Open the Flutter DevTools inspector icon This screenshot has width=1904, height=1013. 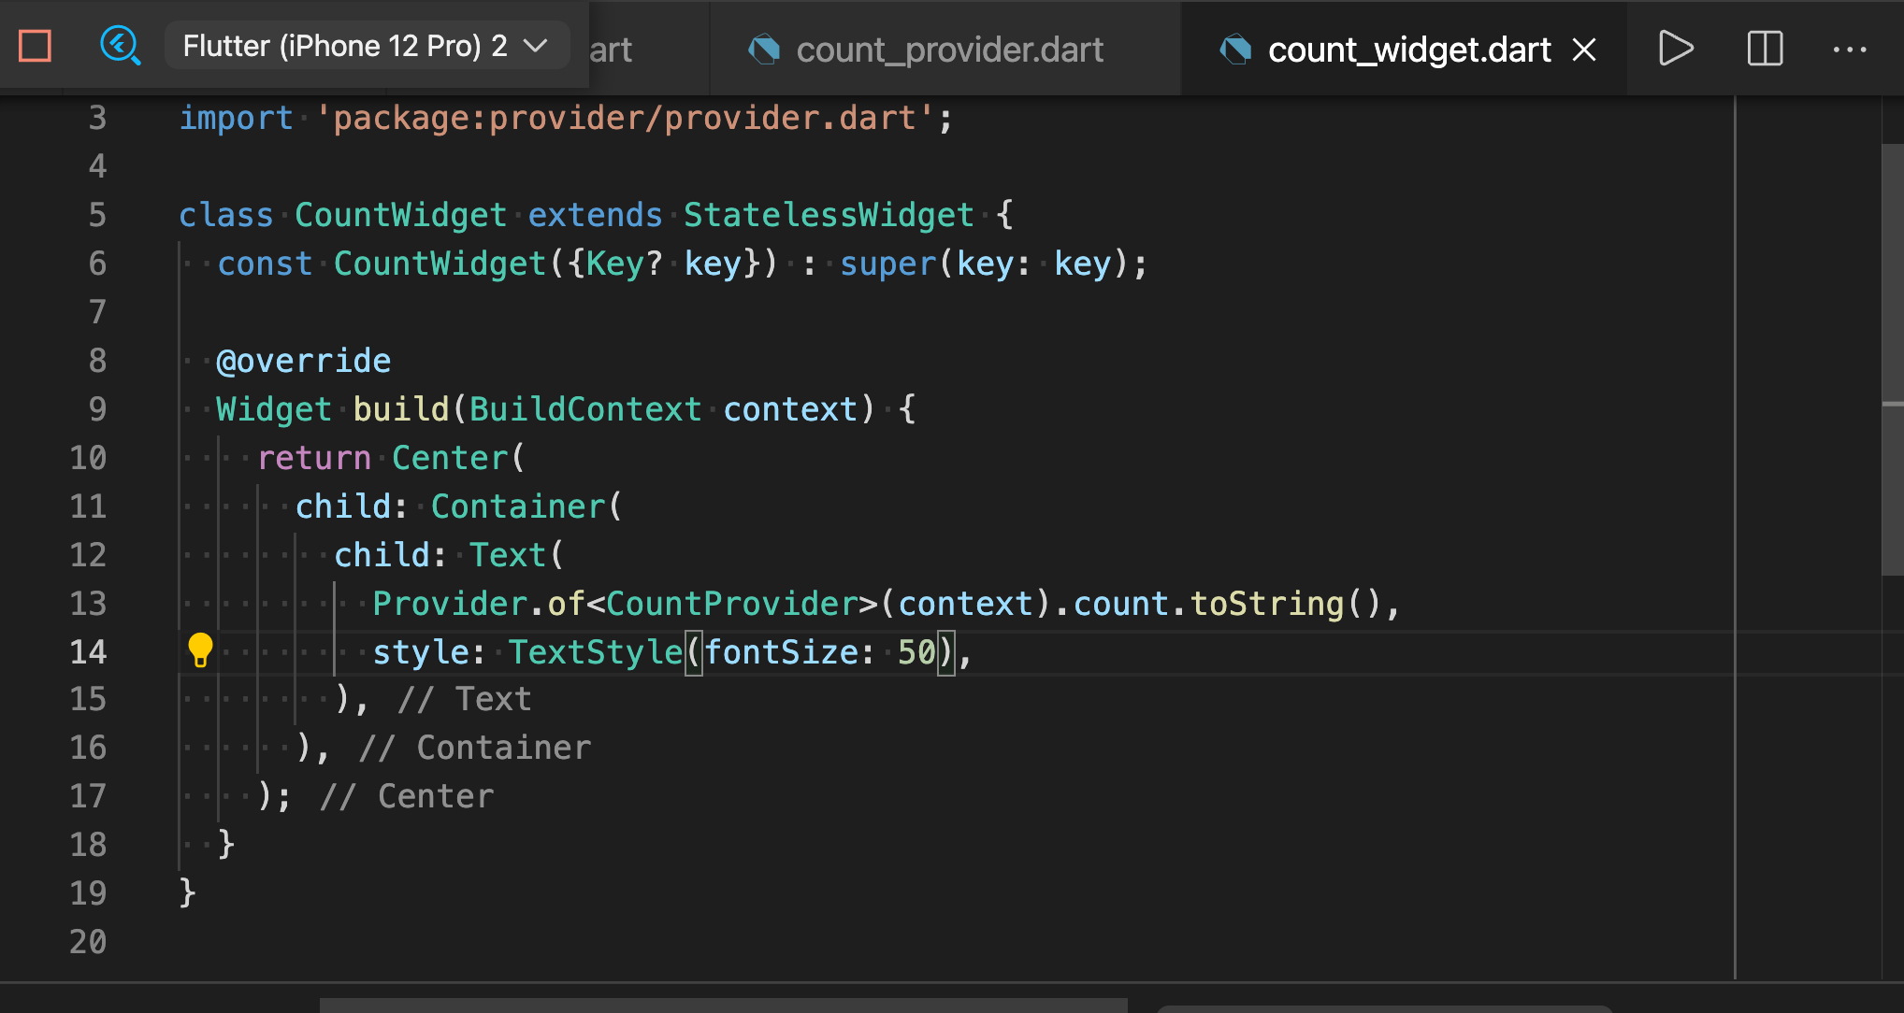tap(120, 46)
